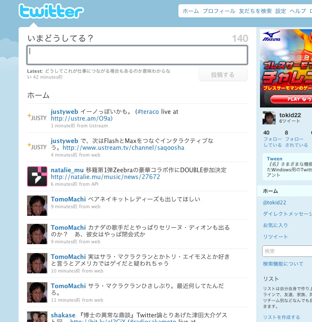Click the Twitter logo
Viewport: 312px width, 322px height.
(x=51, y=11)
